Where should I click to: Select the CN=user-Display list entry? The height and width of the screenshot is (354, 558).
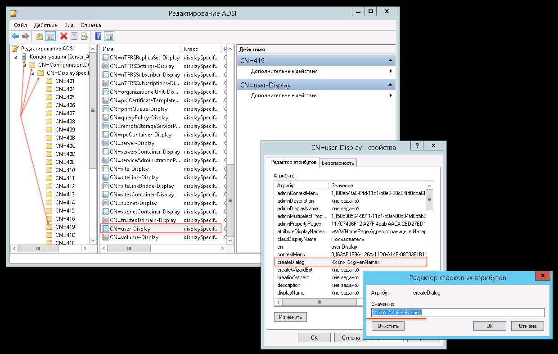pyautogui.click(x=130, y=229)
